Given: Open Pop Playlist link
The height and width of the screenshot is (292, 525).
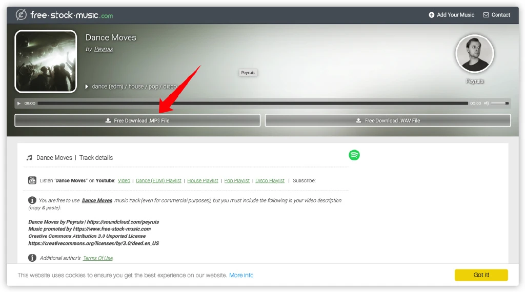Looking at the screenshot, I should pos(237,181).
